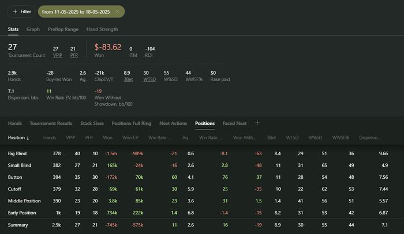Image resolution: width=404 pixels, height=234 pixels.
Task: Show the Tournament Results report
Action: 51,123
